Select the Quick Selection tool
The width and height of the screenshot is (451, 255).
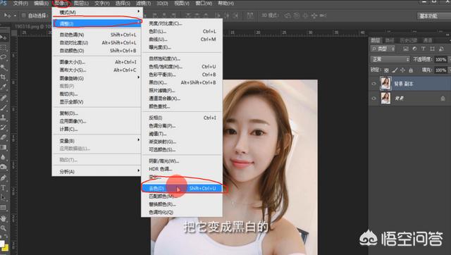3,67
